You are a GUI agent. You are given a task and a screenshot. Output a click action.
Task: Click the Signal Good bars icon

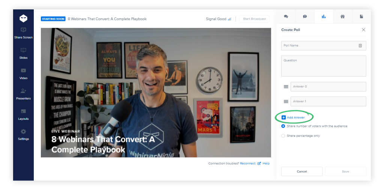pyautogui.click(x=229, y=19)
